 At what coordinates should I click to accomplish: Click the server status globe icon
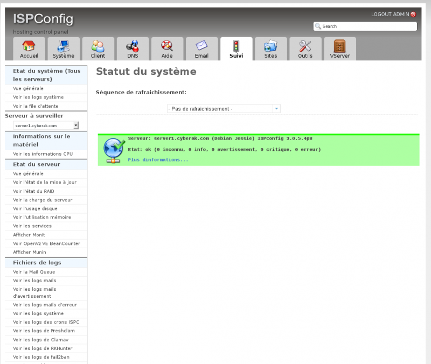coord(114,151)
